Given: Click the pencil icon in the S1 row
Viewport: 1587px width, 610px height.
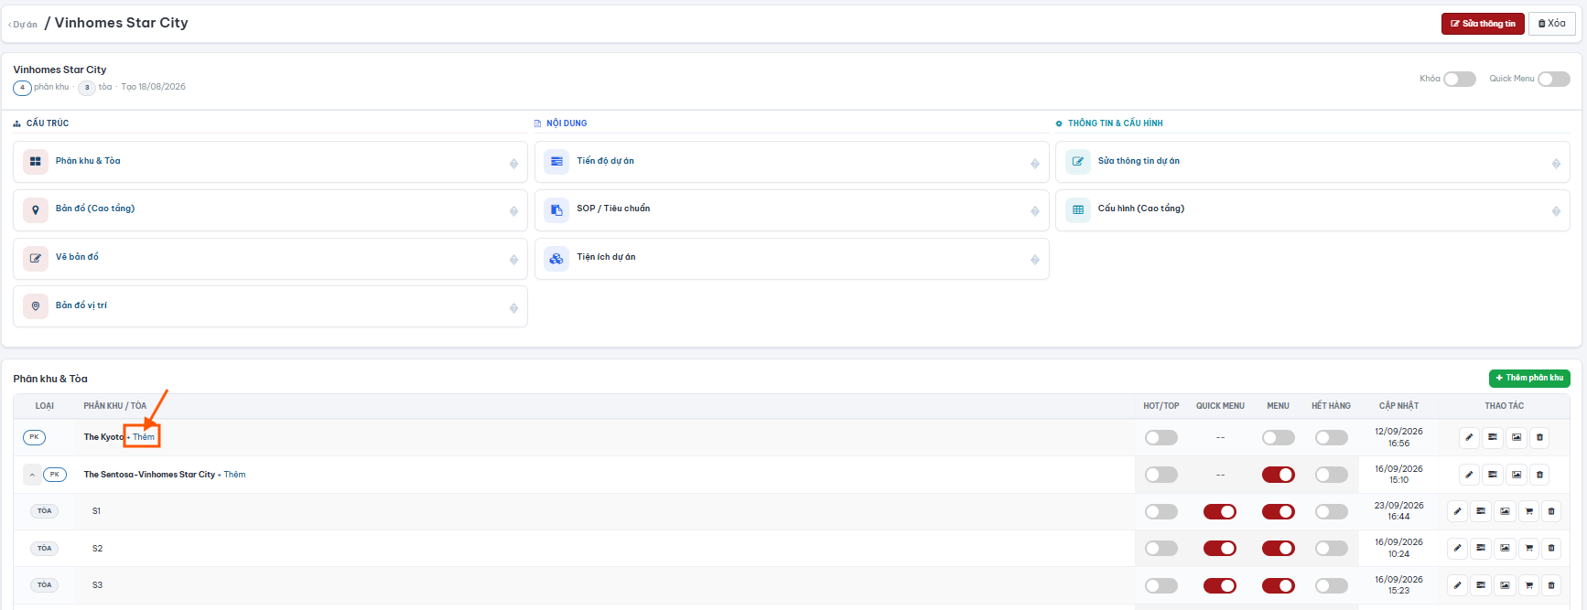Looking at the screenshot, I should 1457,511.
